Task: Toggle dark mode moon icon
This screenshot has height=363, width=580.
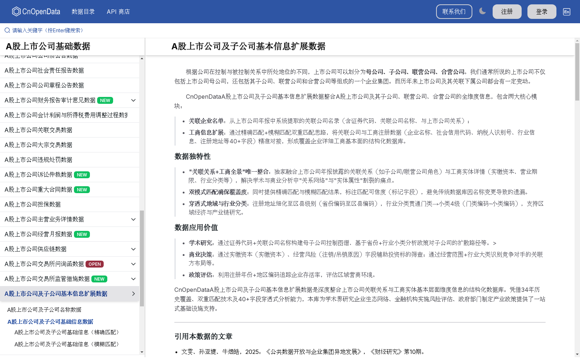Action: pyautogui.click(x=482, y=11)
